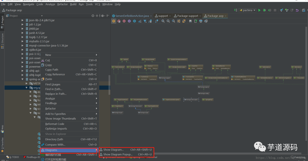Open the Code menu
The height and width of the screenshot is (161, 308).
(x=40, y=4)
